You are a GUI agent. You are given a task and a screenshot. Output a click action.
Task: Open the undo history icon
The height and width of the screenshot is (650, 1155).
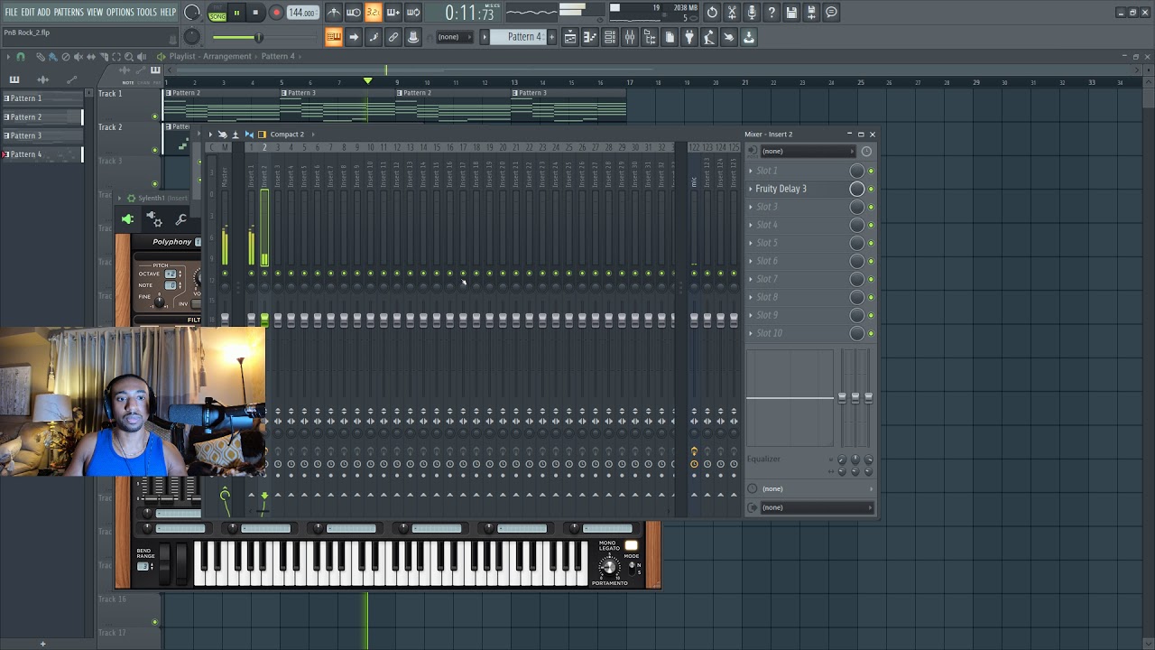coord(712,13)
